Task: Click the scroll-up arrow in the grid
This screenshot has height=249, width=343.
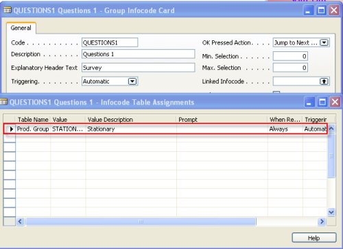Action: (x=331, y=129)
